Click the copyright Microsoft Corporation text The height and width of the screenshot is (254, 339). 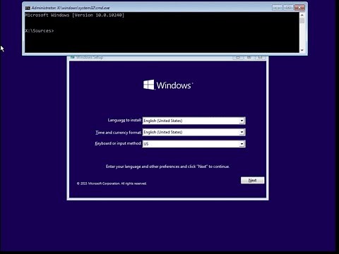(112, 183)
